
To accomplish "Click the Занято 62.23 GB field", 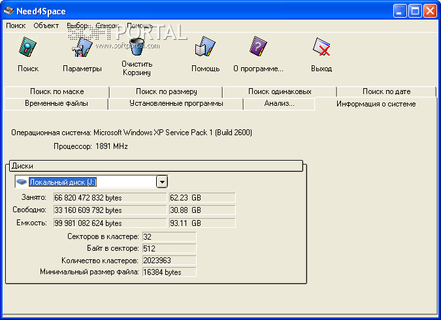I will pyautogui.click(x=202, y=198).
